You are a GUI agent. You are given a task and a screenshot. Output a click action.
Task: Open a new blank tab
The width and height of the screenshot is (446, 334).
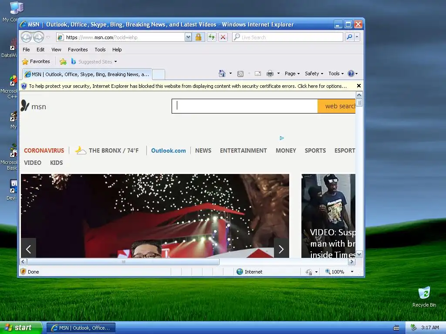pyautogui.click(x=159, y=75)
